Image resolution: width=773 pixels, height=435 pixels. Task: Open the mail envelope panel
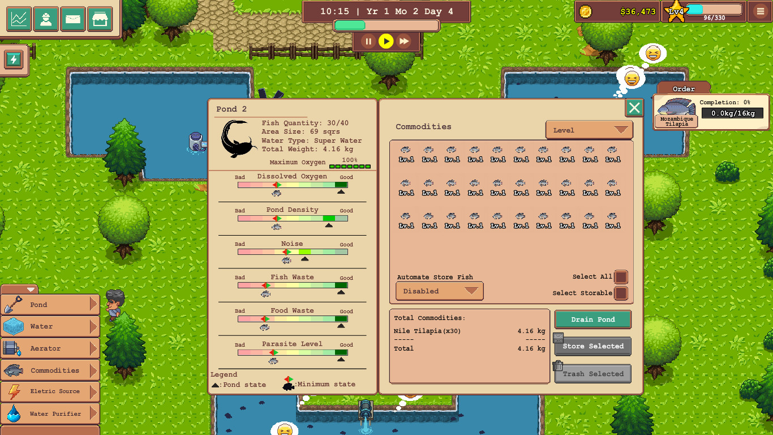[72, 19]
